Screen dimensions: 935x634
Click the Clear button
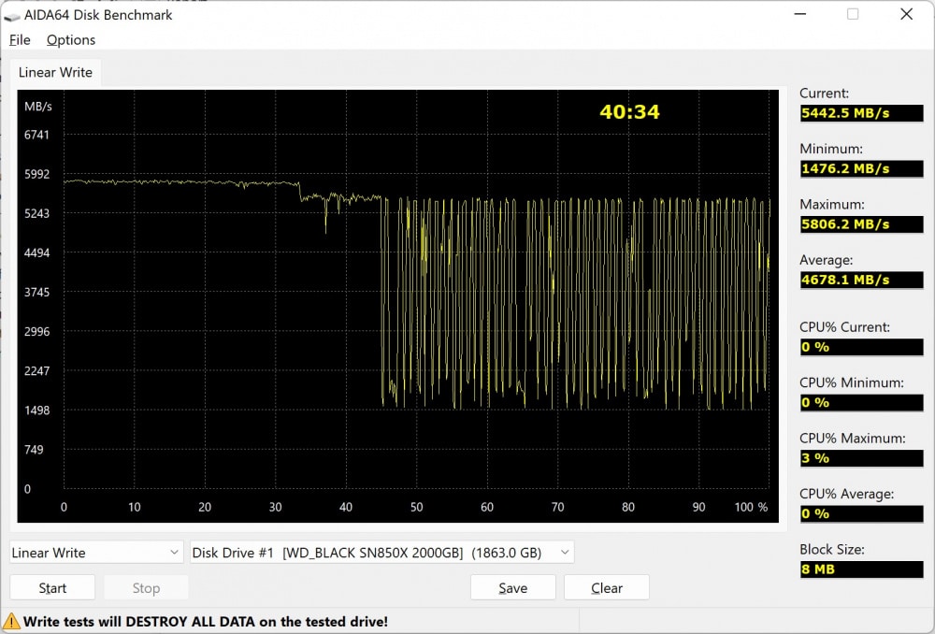(607, 587)
